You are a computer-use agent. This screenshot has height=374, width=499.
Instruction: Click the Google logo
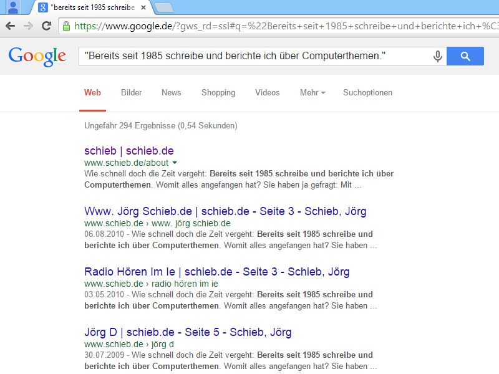click(37, 57)
